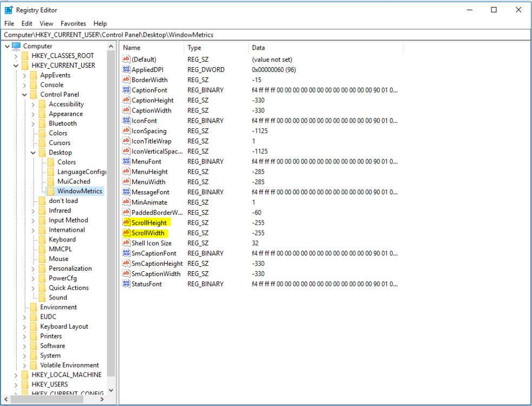
Task: Click the Registry Editor title bar icon
Action: point(9,10)
